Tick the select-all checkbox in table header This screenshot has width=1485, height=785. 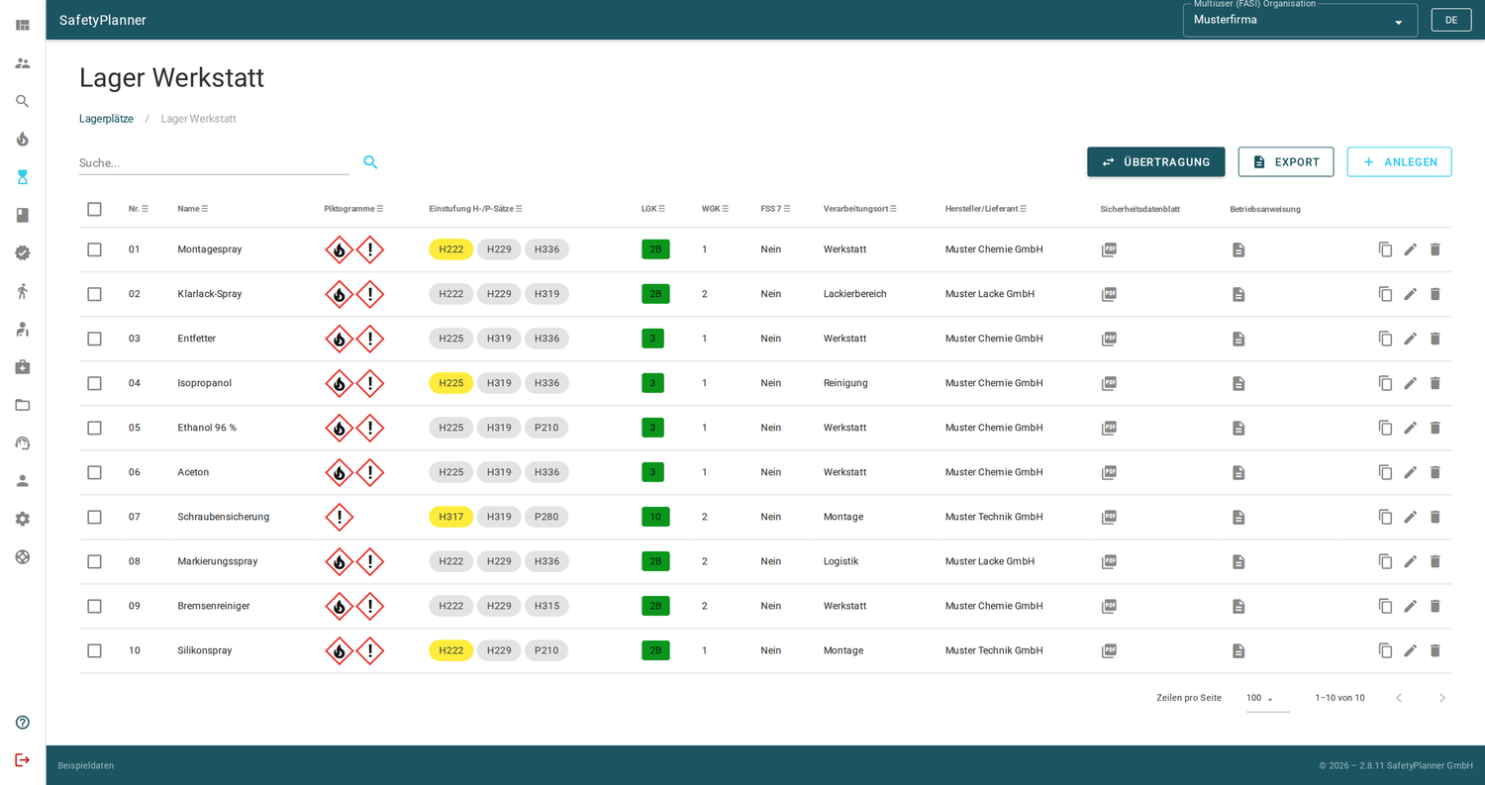94,209
